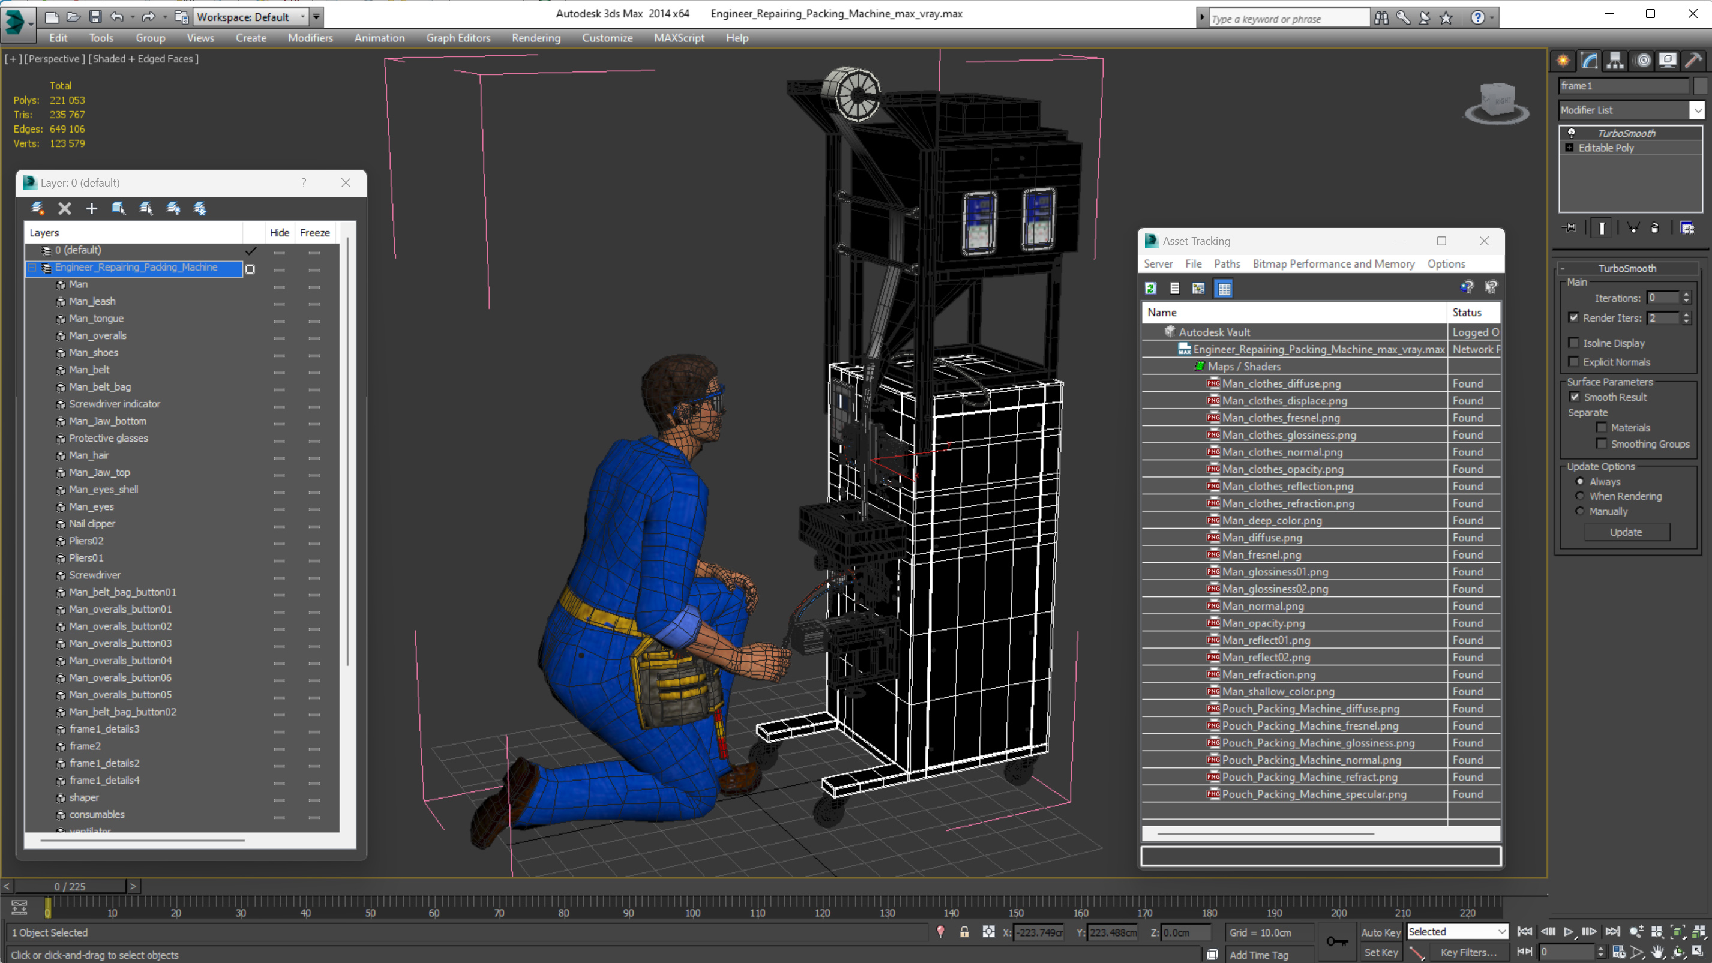
Task: Click the create new layer plus icon
Action: pos(92,209)
